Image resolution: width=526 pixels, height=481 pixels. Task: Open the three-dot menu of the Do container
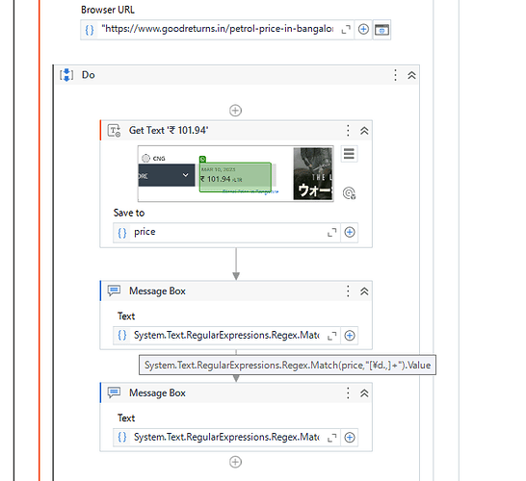click(396, 75)
